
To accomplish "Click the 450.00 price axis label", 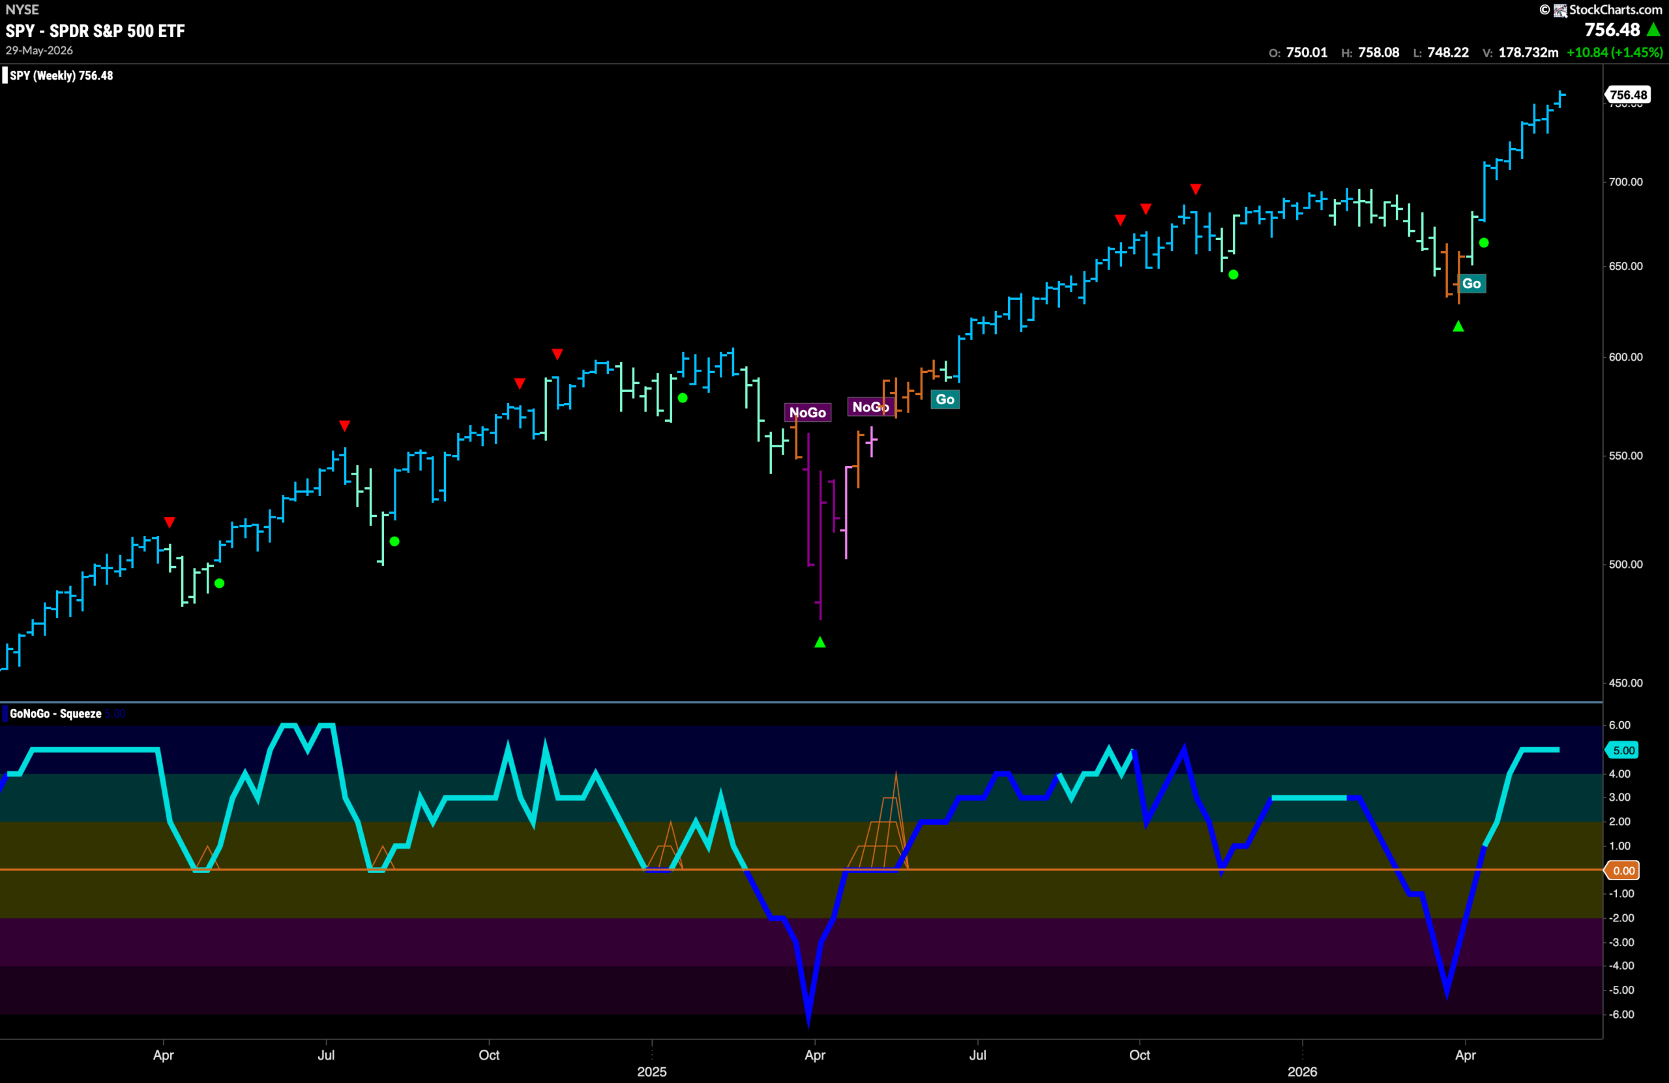I will click(1625, 683).
